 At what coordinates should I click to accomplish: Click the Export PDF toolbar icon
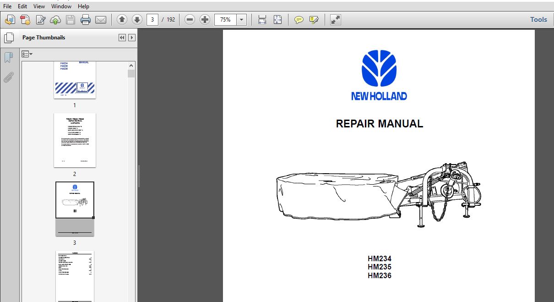tap(26, 20)
